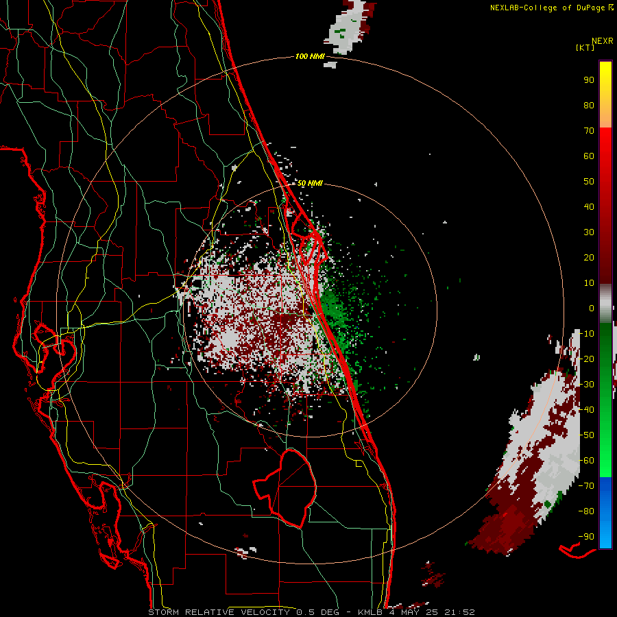Viewport: 617px width, 617px height.
Task: Click the 10 value on velocity scale
Action: coord(589,283)
